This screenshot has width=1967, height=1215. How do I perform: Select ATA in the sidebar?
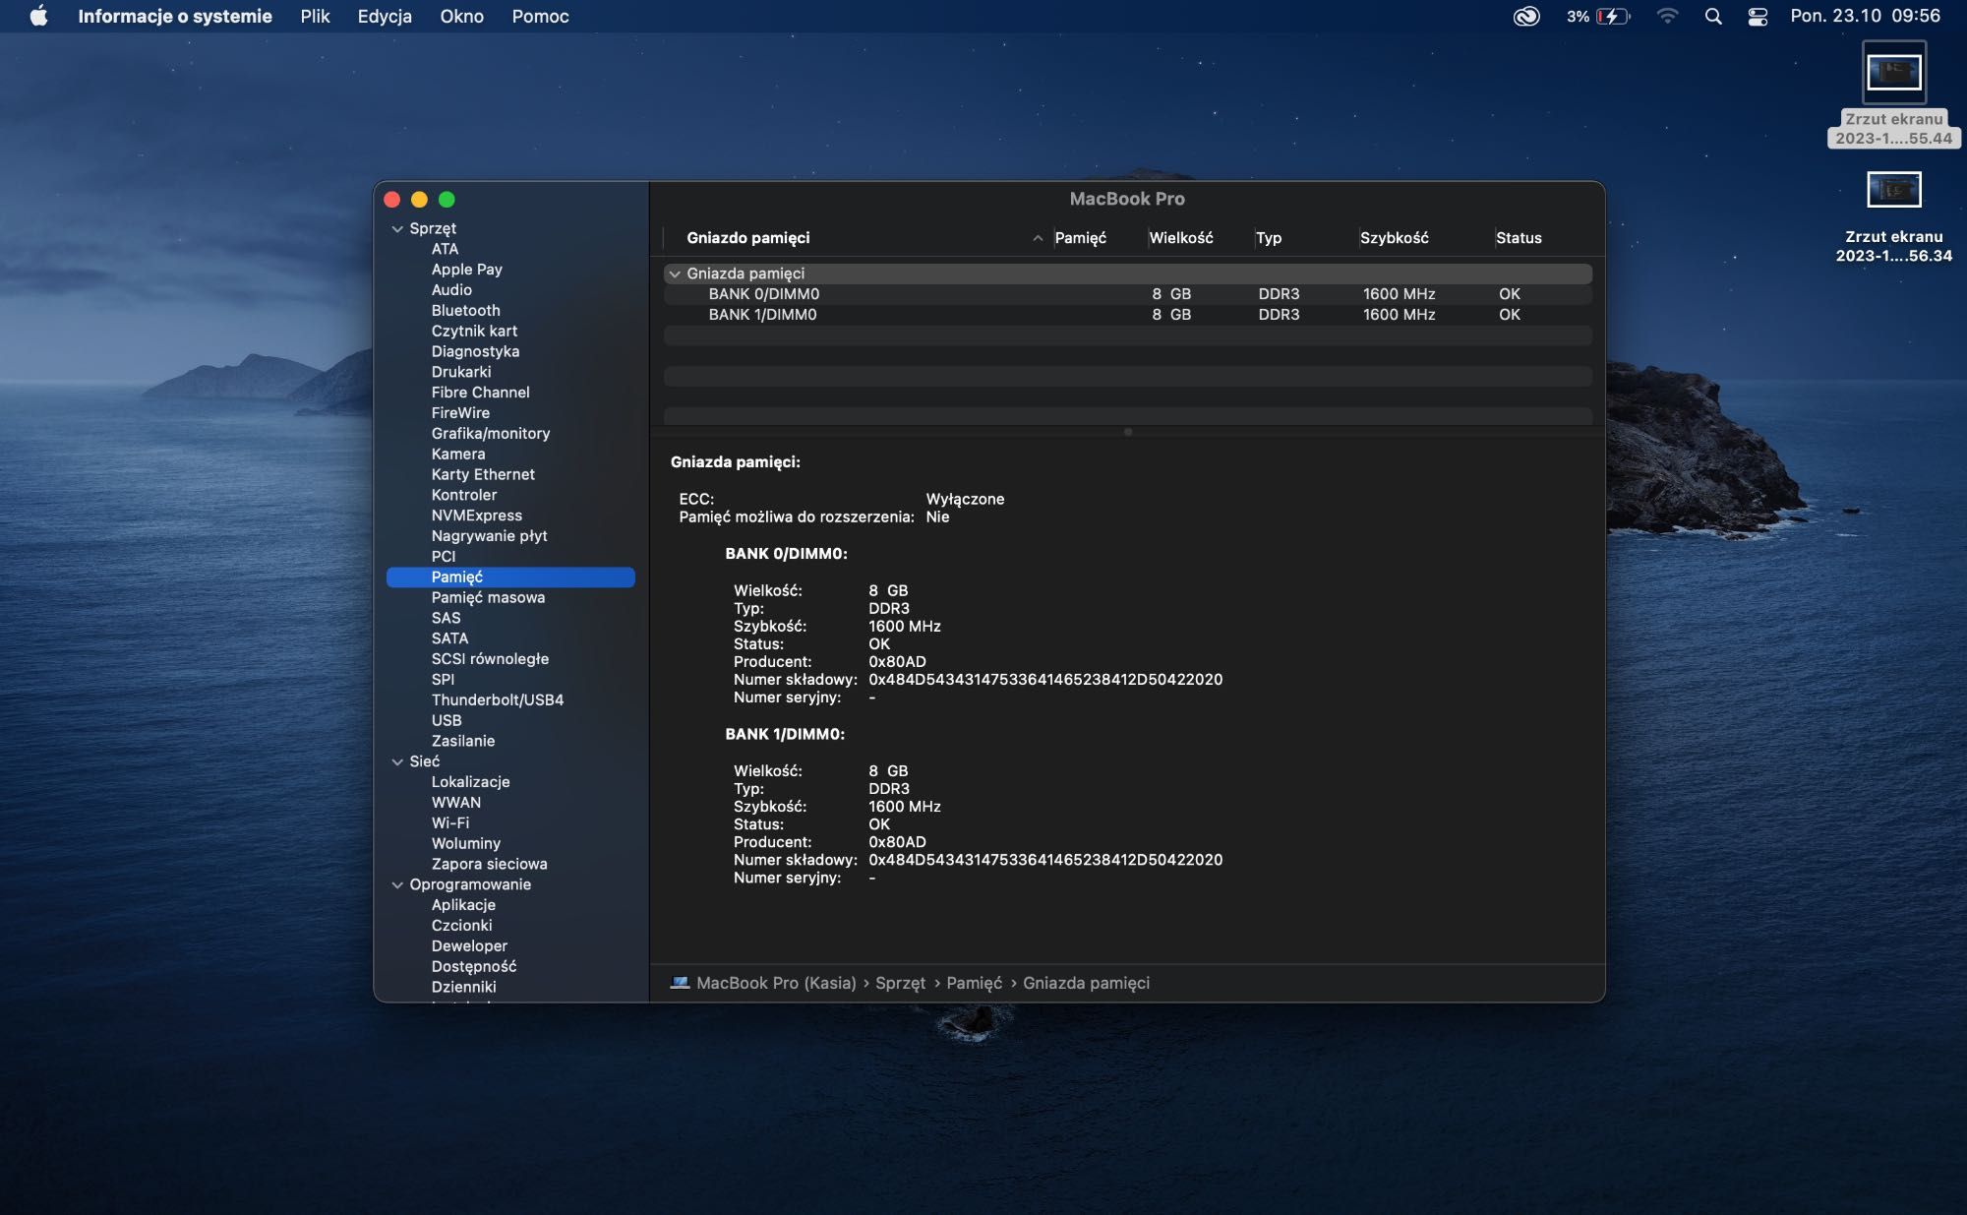445,249
